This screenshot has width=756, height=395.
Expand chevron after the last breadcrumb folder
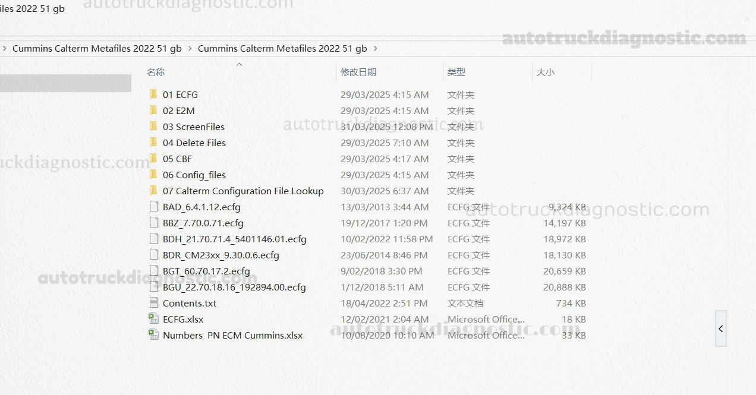(376, 49)
